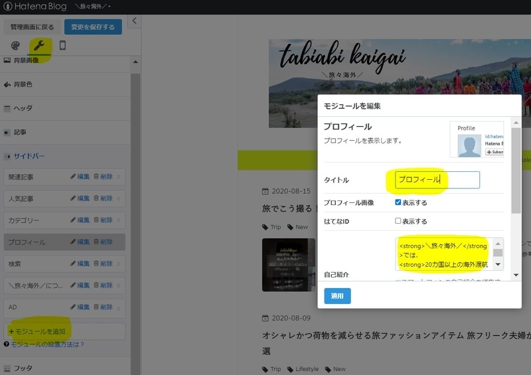Image resolution: width=531 pixels, height=375 pixels.
Task: Collapse the sidebar panel with the left chevron
Action: pos(135,21)
